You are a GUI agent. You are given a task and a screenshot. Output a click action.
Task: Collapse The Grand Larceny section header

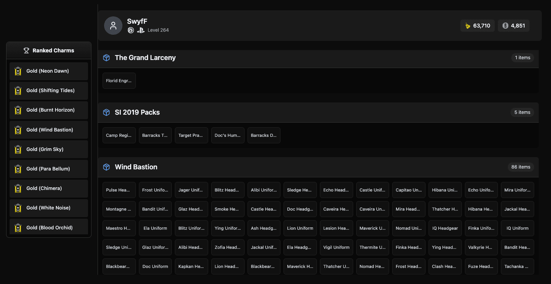pyautogui.click(x=306, y=58)
